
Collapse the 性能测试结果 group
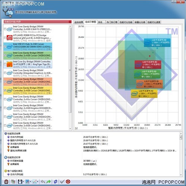click(6, 134)
